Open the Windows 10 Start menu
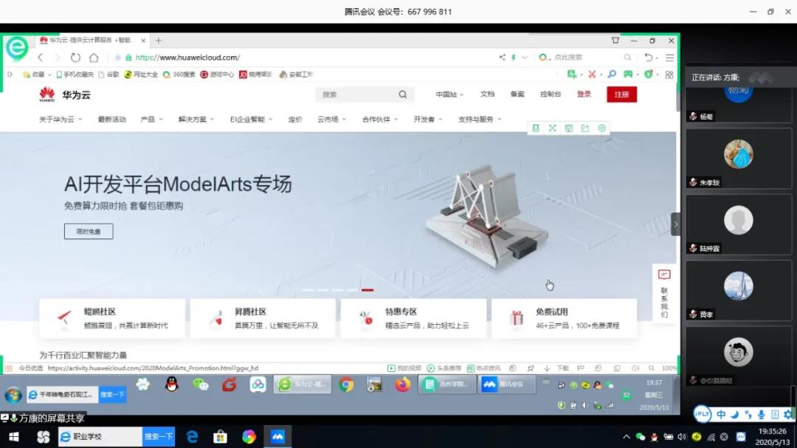Image resolution: width=797 pixels, height=448 pixels. (14, 437)
